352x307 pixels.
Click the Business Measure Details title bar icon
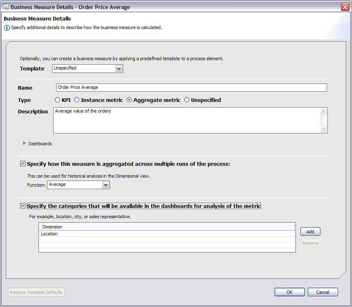6,7
